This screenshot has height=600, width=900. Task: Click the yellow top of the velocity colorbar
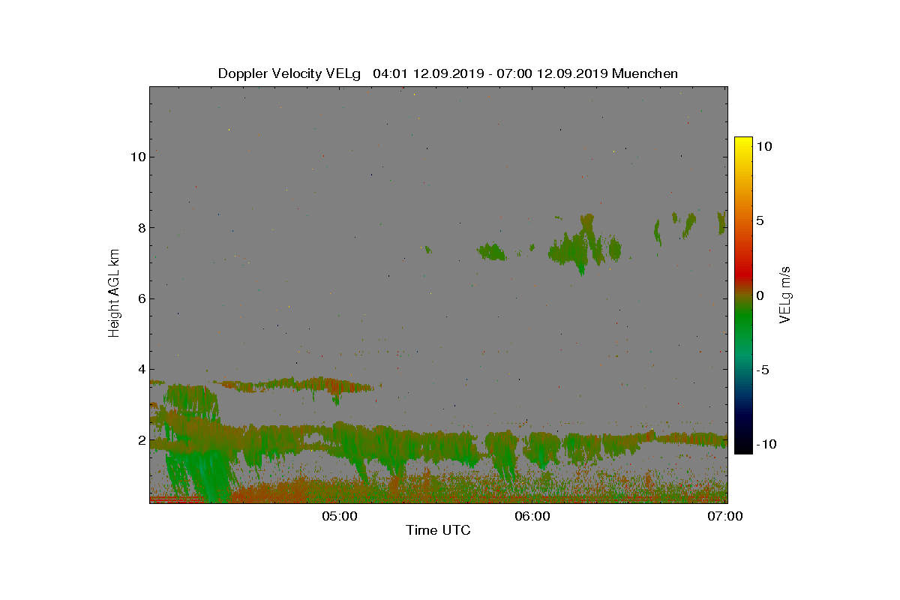[x=743, y=142]
